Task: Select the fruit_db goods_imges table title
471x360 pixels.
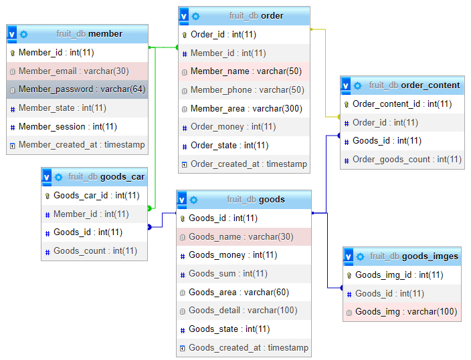Action: [414, 256]
